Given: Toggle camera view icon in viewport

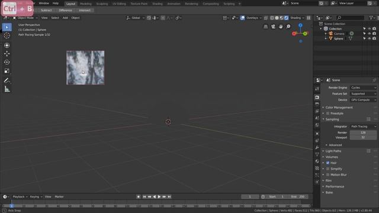Looking at the screenshot, I should click(273, 27).
